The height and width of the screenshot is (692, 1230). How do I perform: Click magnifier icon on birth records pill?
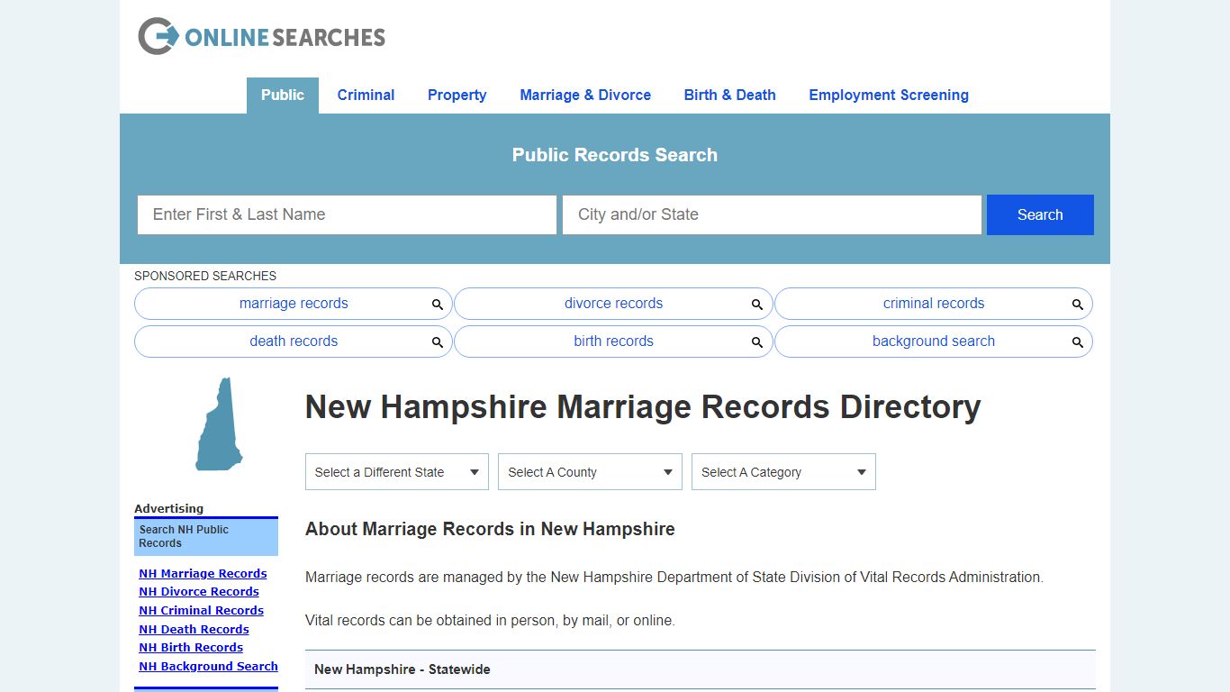point(757,342)
